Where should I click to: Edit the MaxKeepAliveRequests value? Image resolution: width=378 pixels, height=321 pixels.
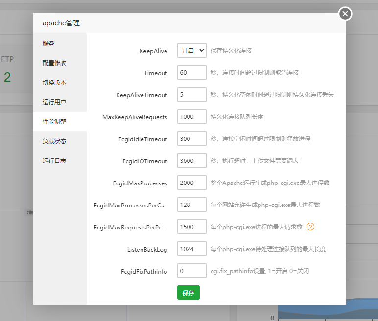click(191, 117)
